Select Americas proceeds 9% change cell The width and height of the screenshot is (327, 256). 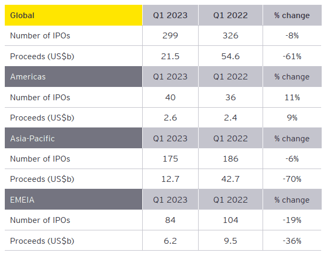(x=292, y=118)
